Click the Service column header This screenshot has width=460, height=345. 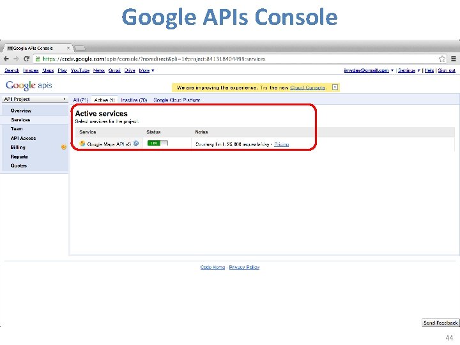click(x=88, y=132)
